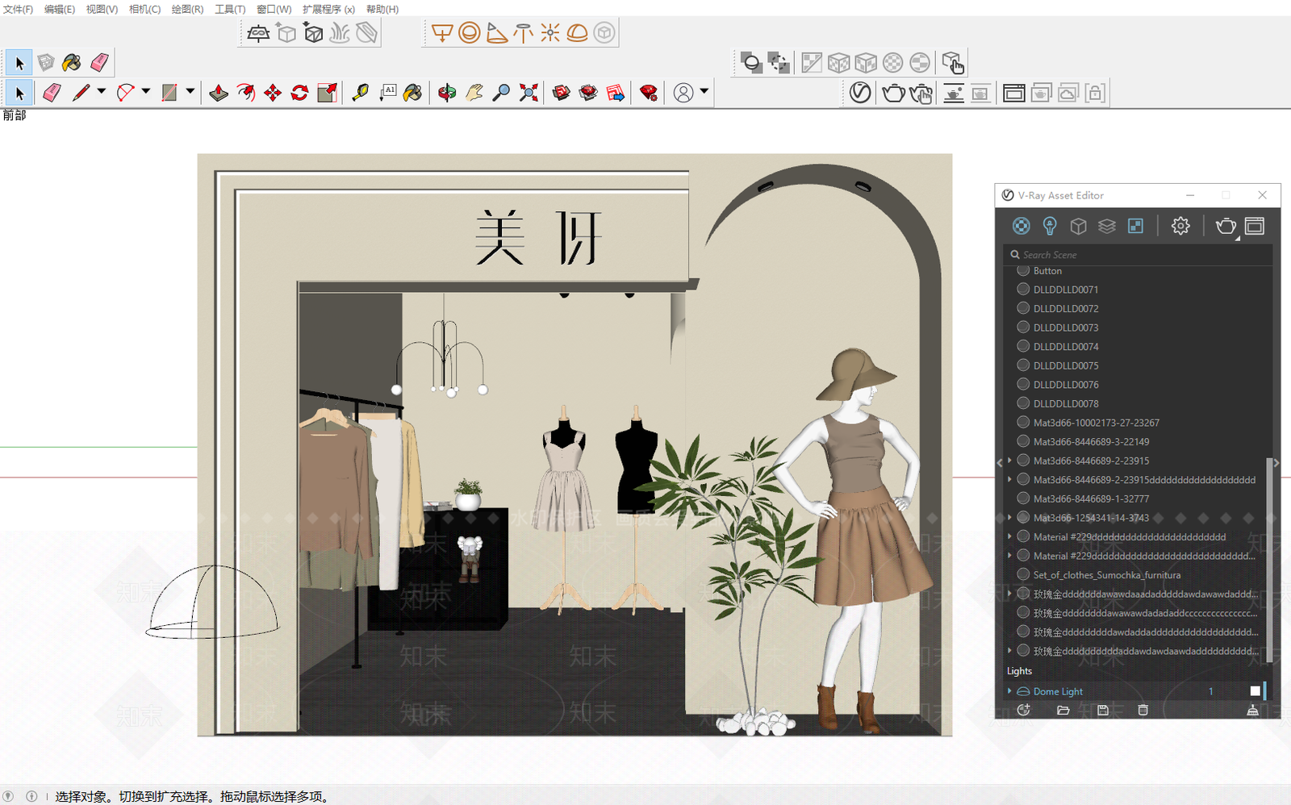
Task: Expand the Dome Light entry
Action: (1009, 691)
